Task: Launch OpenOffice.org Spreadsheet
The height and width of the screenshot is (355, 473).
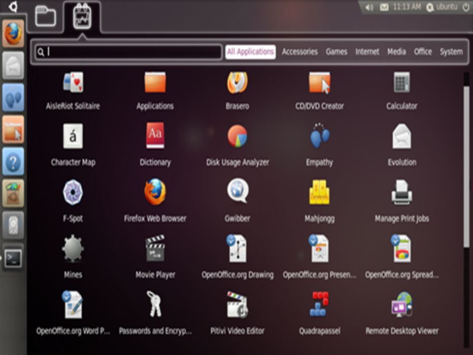Action: click(402, 248)
